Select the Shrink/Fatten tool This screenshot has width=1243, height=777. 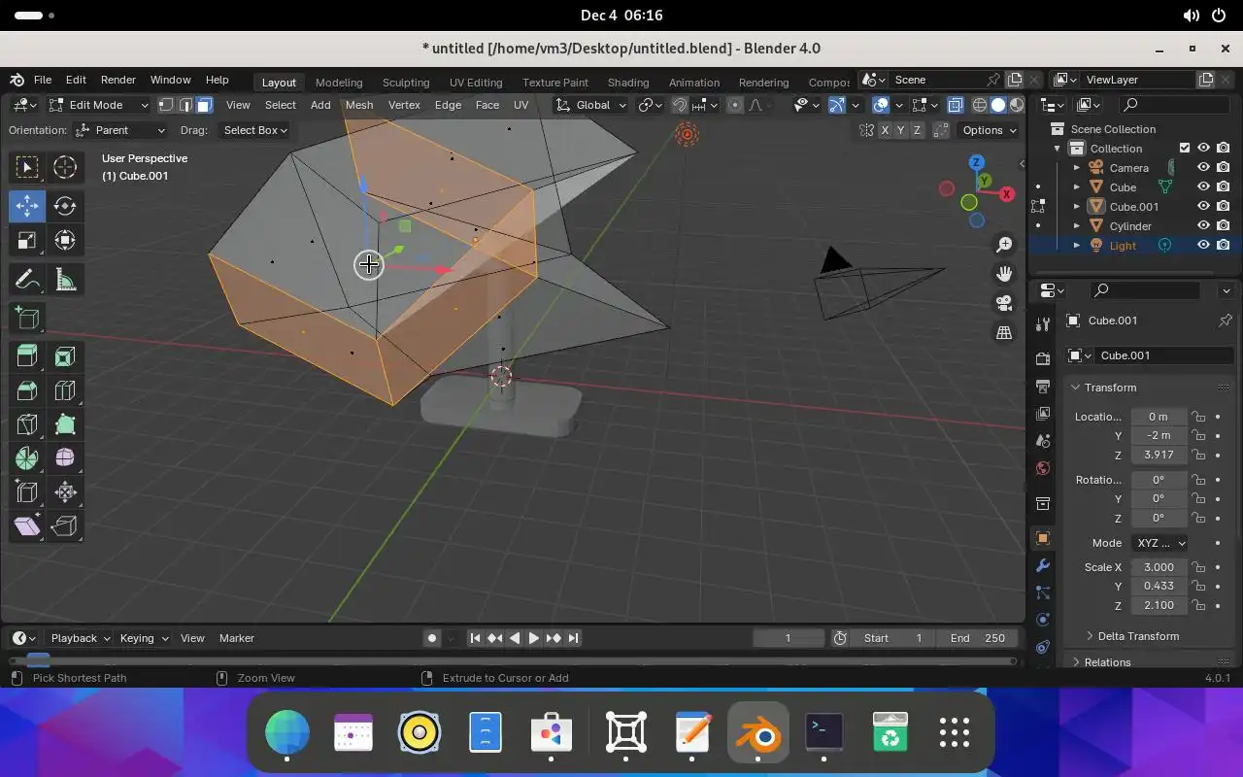click(65, 491)
